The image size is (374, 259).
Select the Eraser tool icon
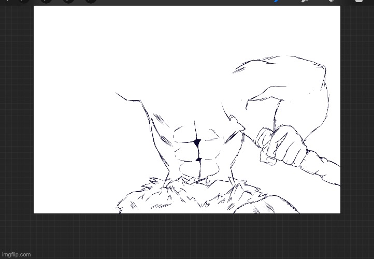(330, 1)
